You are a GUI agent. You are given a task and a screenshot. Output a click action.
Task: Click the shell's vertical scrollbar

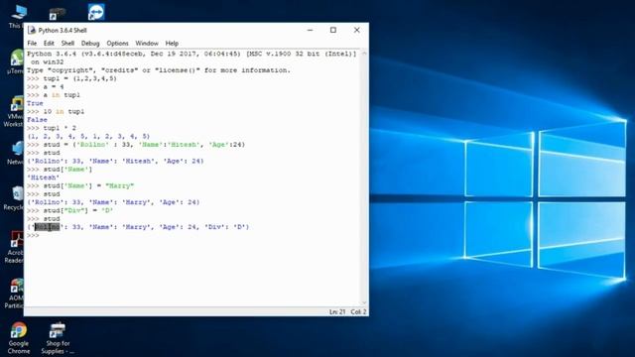(364, 178)
